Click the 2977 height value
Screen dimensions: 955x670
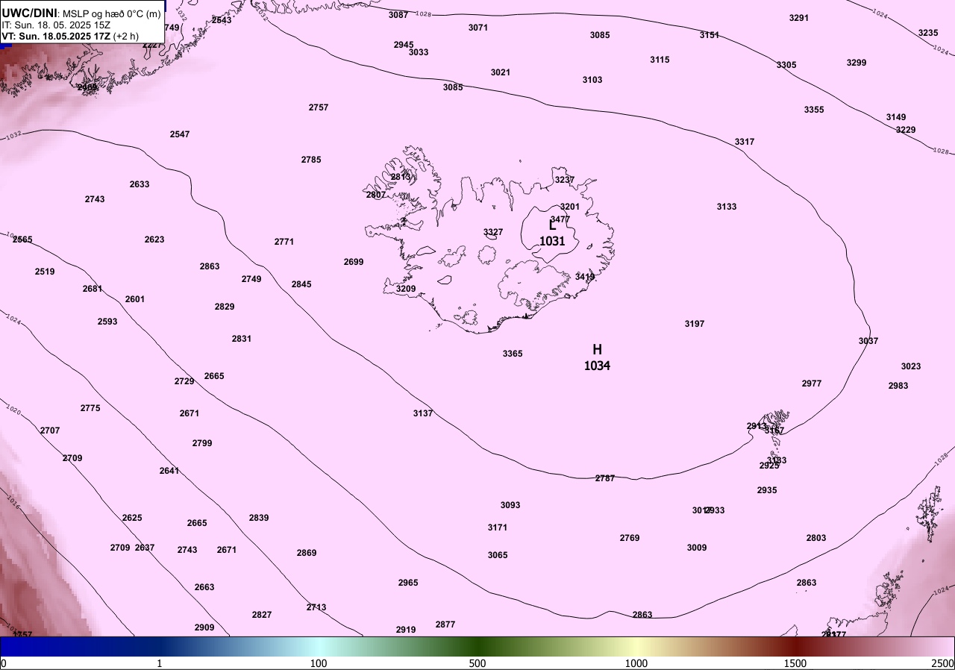click(812, 383)
